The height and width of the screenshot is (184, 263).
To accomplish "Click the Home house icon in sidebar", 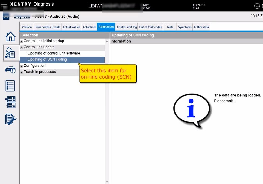I will (10, 36).
